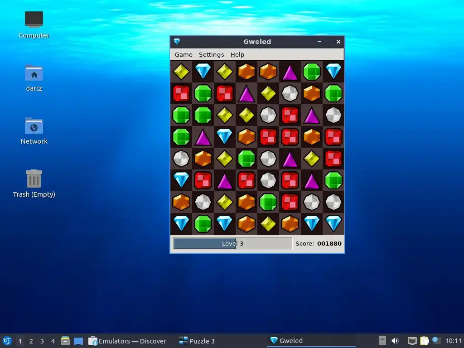The image size is (464, 348).
Task: Open the Computer desktop icon
Action: [x=34, y=25]
